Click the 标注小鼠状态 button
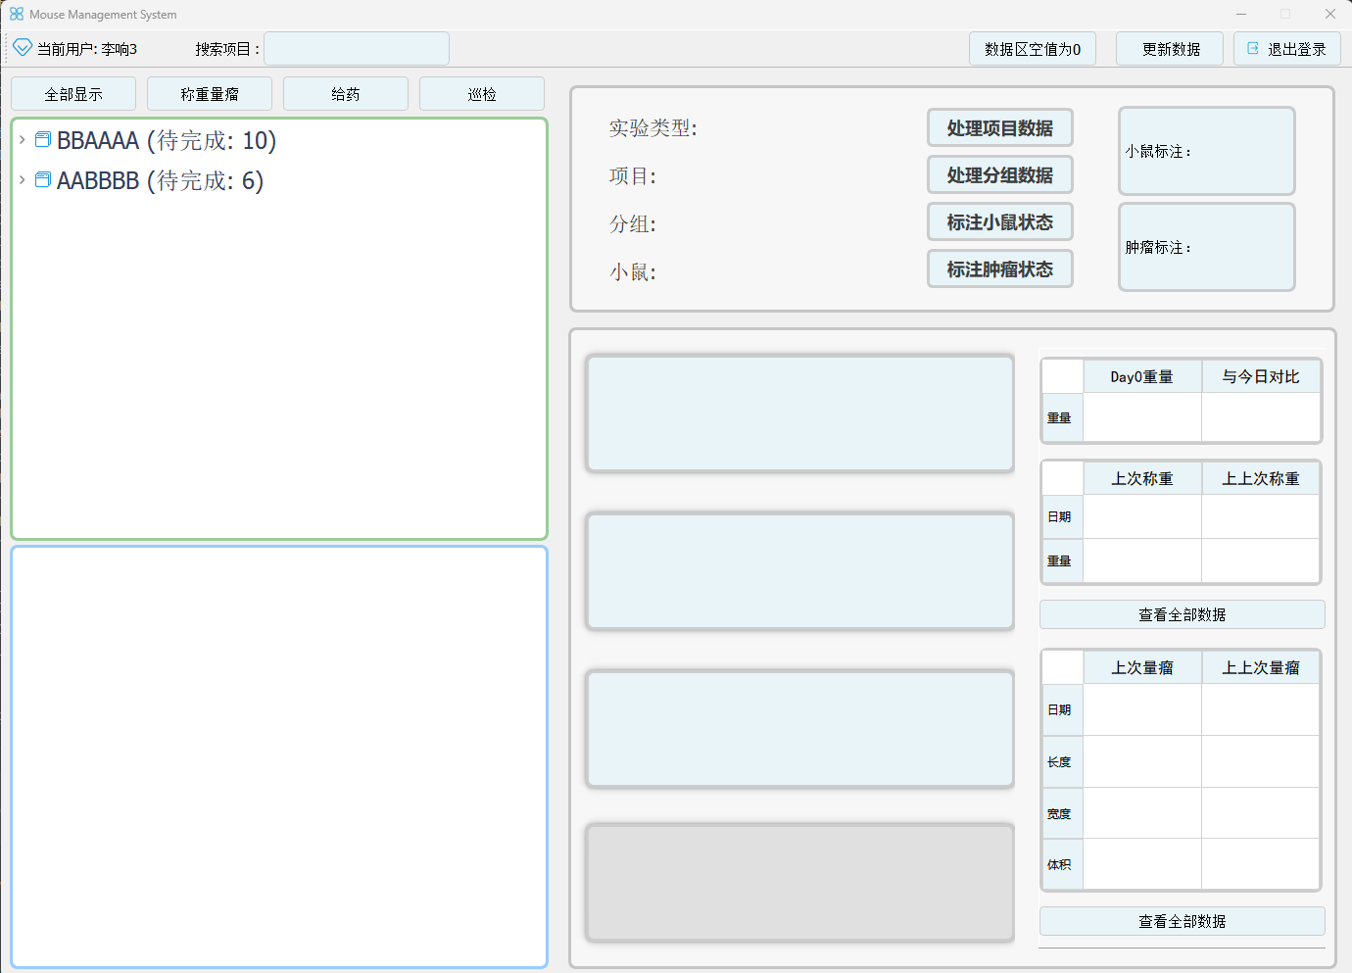1352x973 pixels. pos(1000,222)
